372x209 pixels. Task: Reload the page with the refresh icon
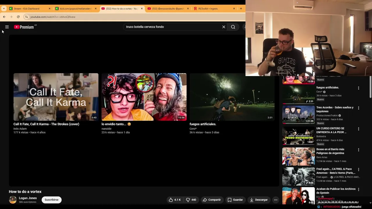(18, 17)
